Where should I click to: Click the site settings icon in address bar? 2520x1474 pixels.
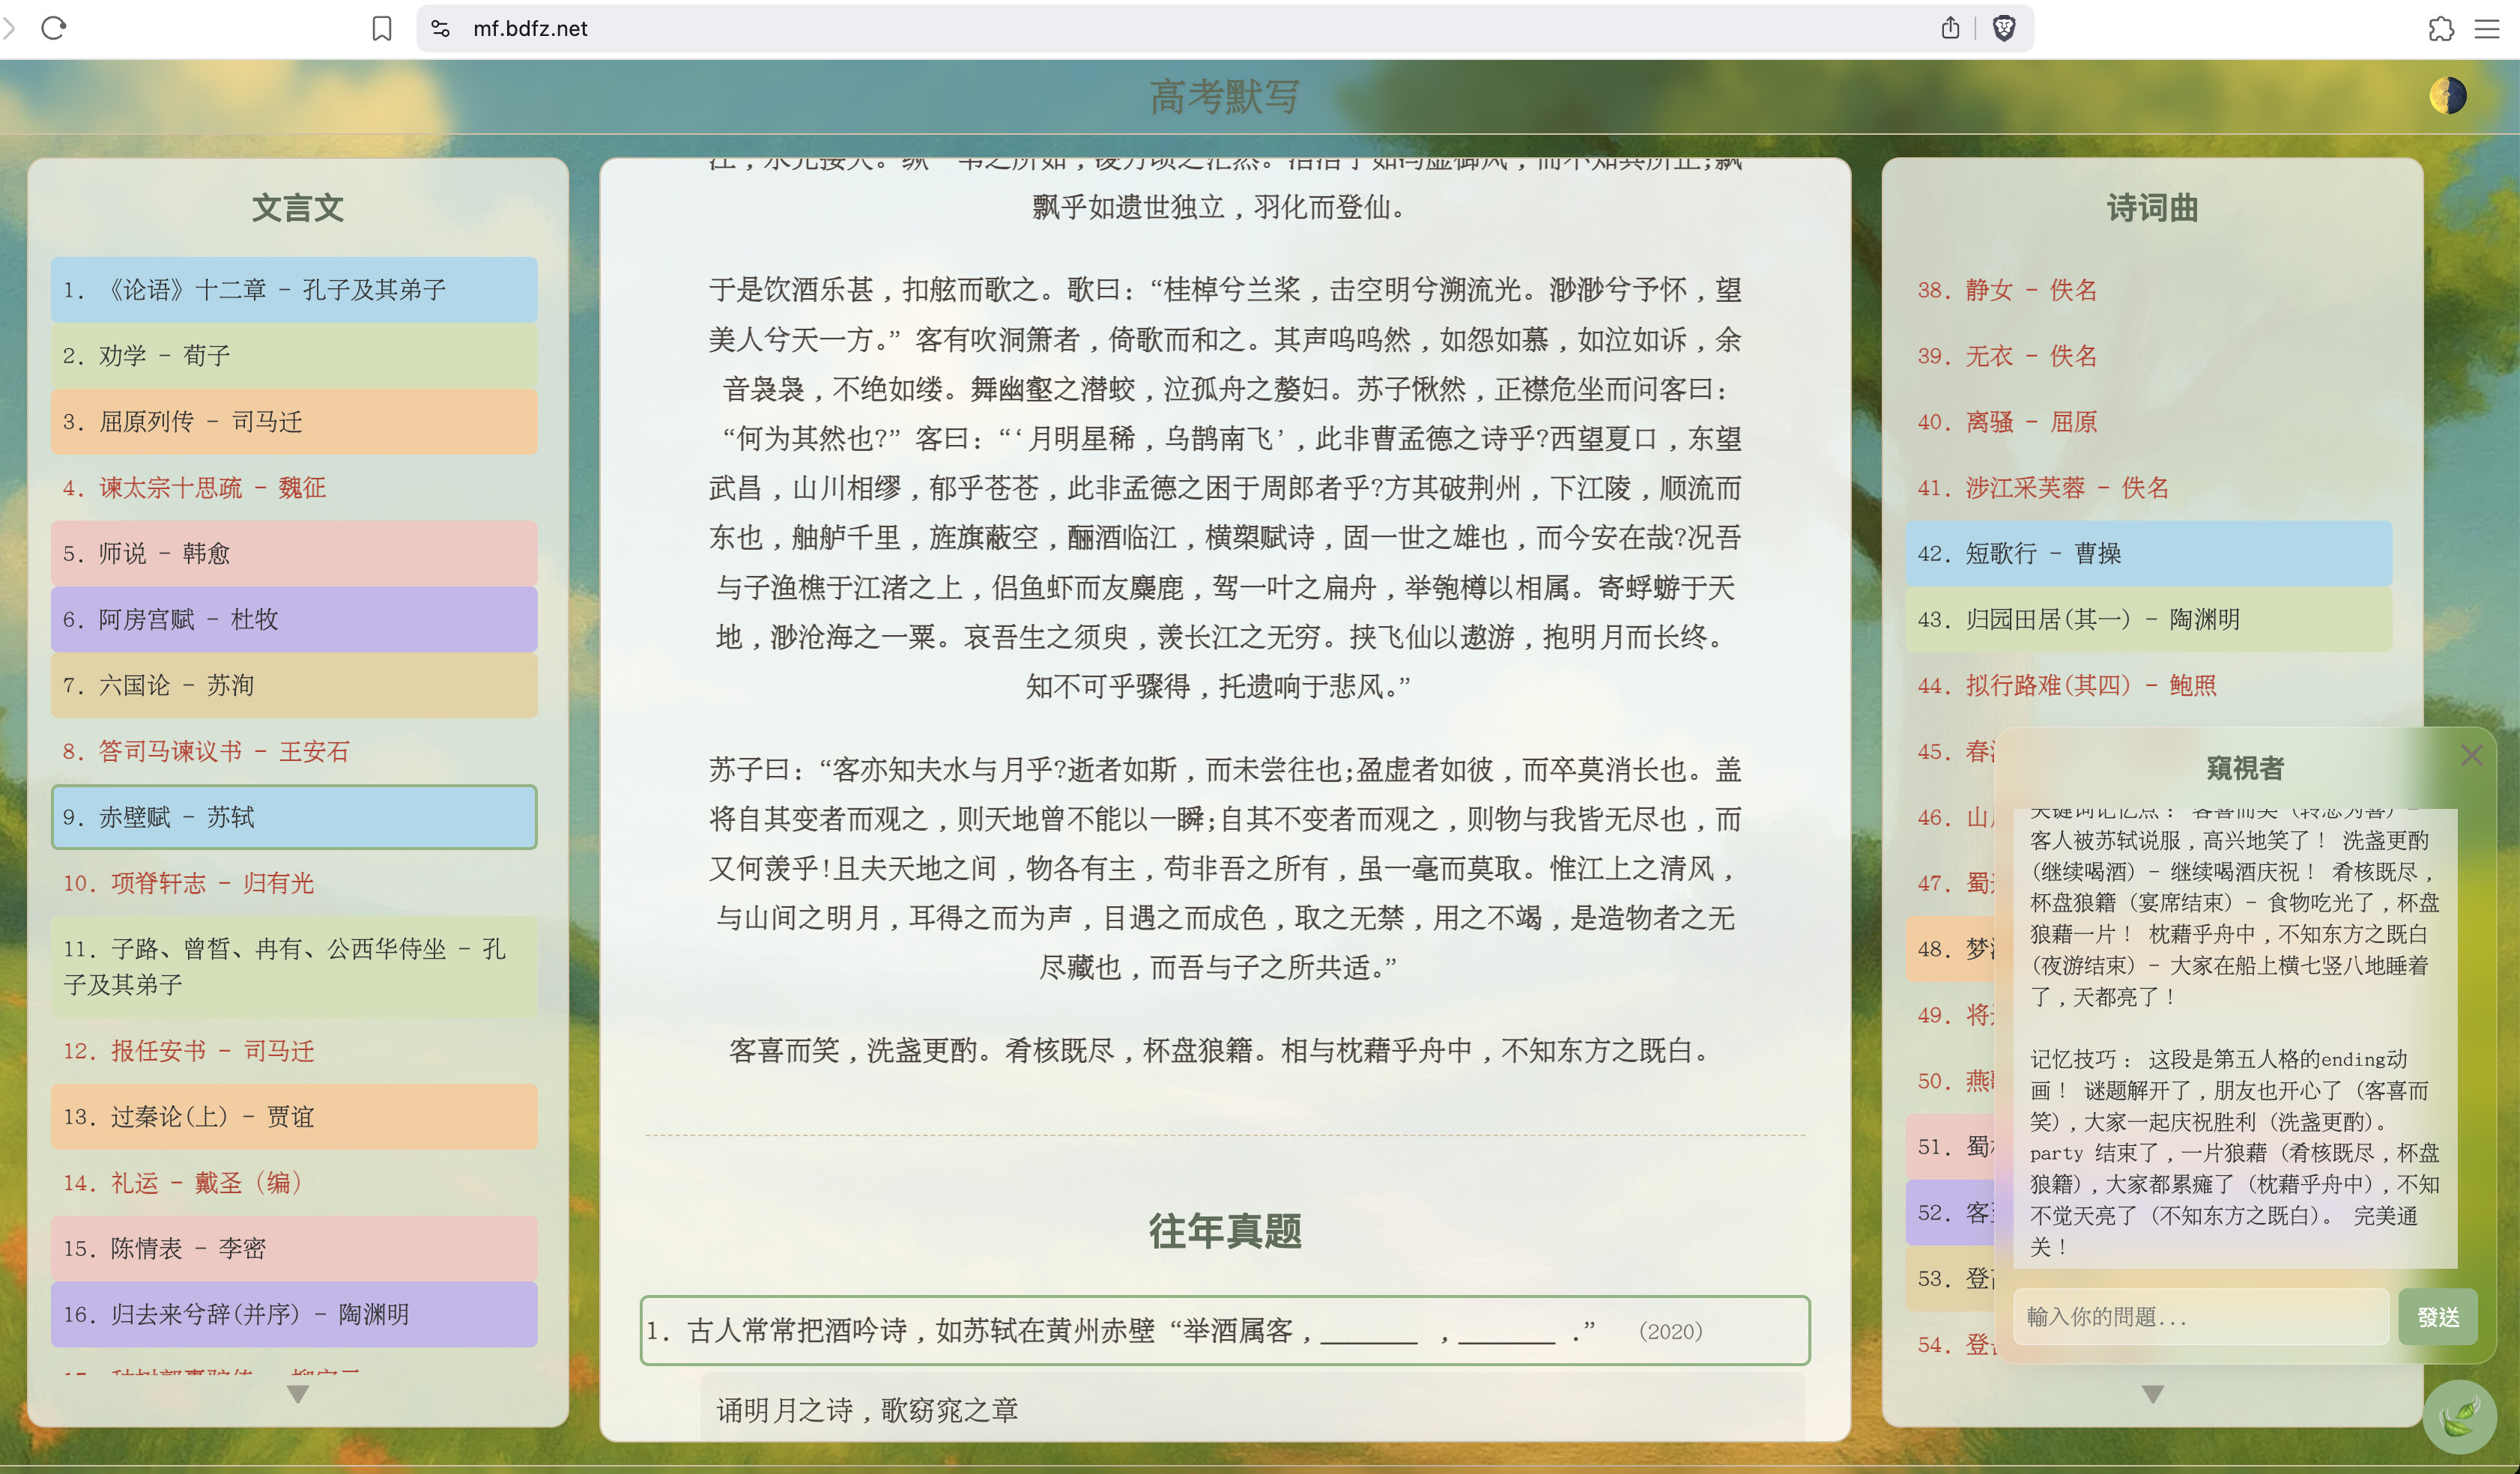coord(440,28)
